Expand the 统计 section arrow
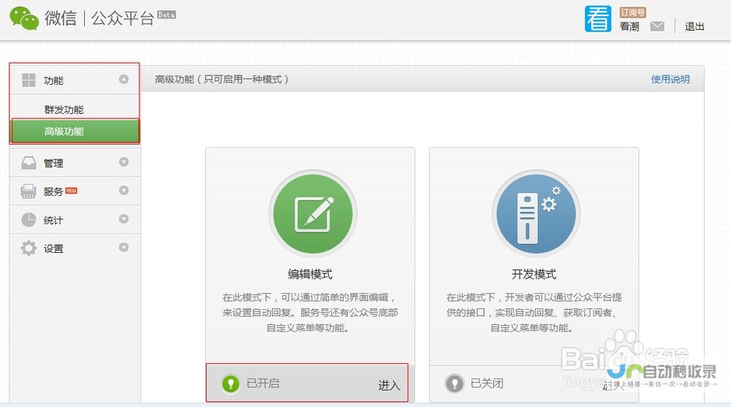 124,218
